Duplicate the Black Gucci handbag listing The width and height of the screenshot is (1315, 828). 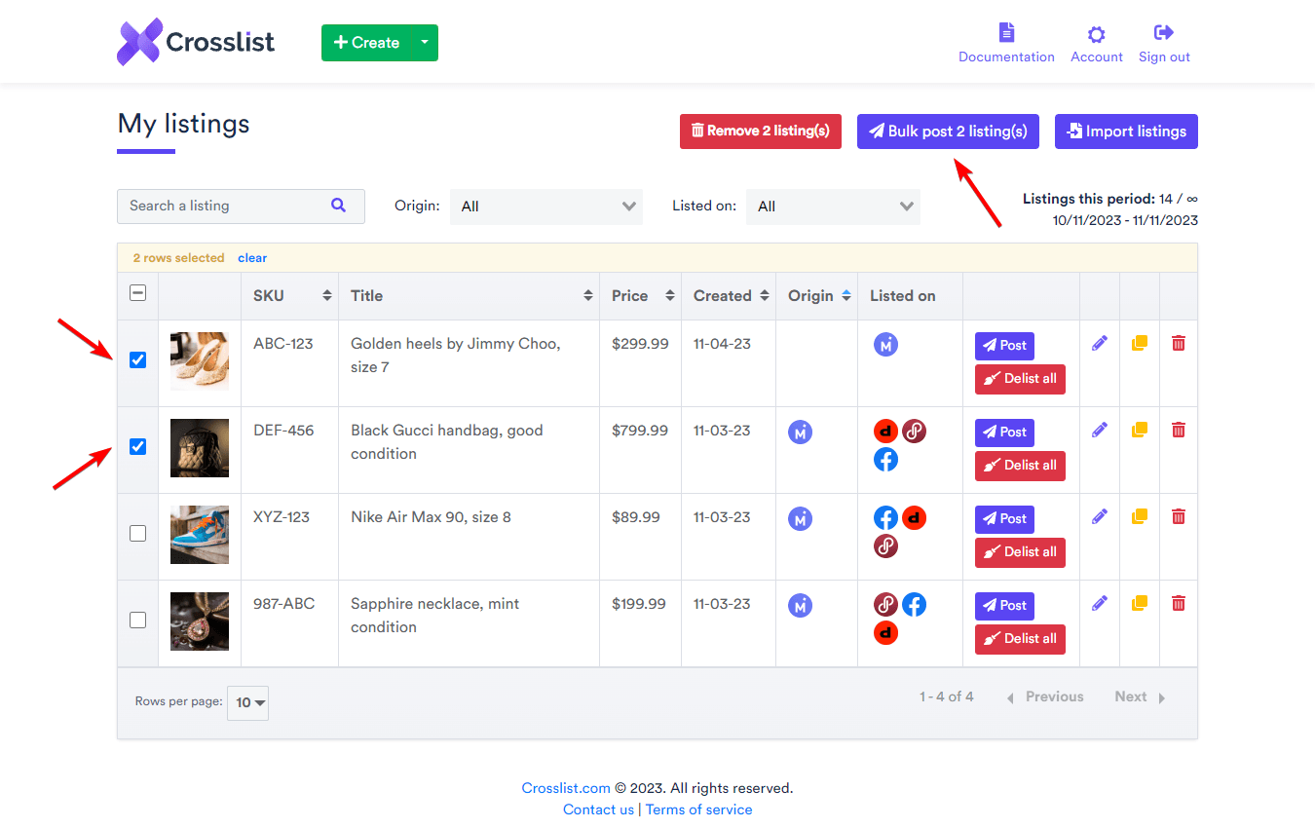point(1139,430)
